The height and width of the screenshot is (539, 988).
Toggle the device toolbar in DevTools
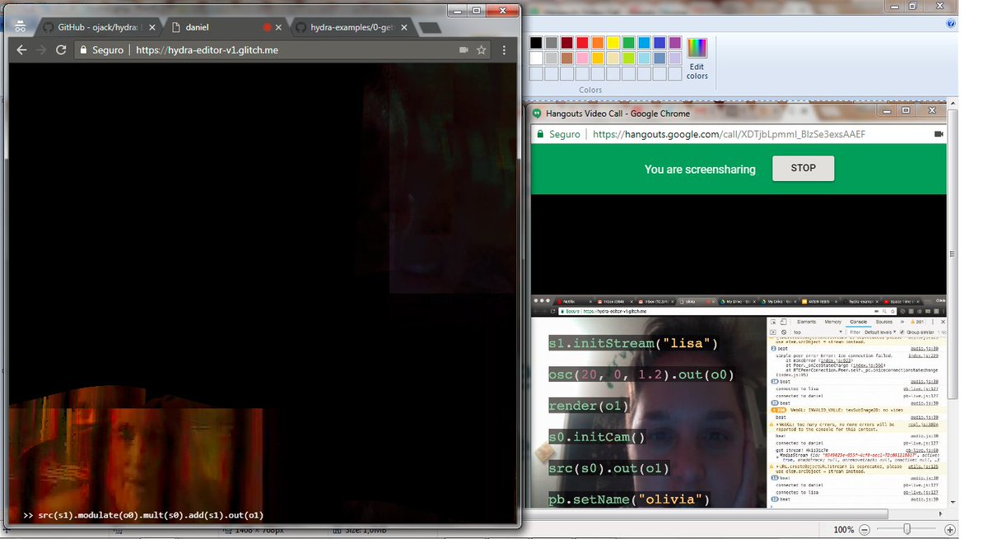click(x=783, y=322)
